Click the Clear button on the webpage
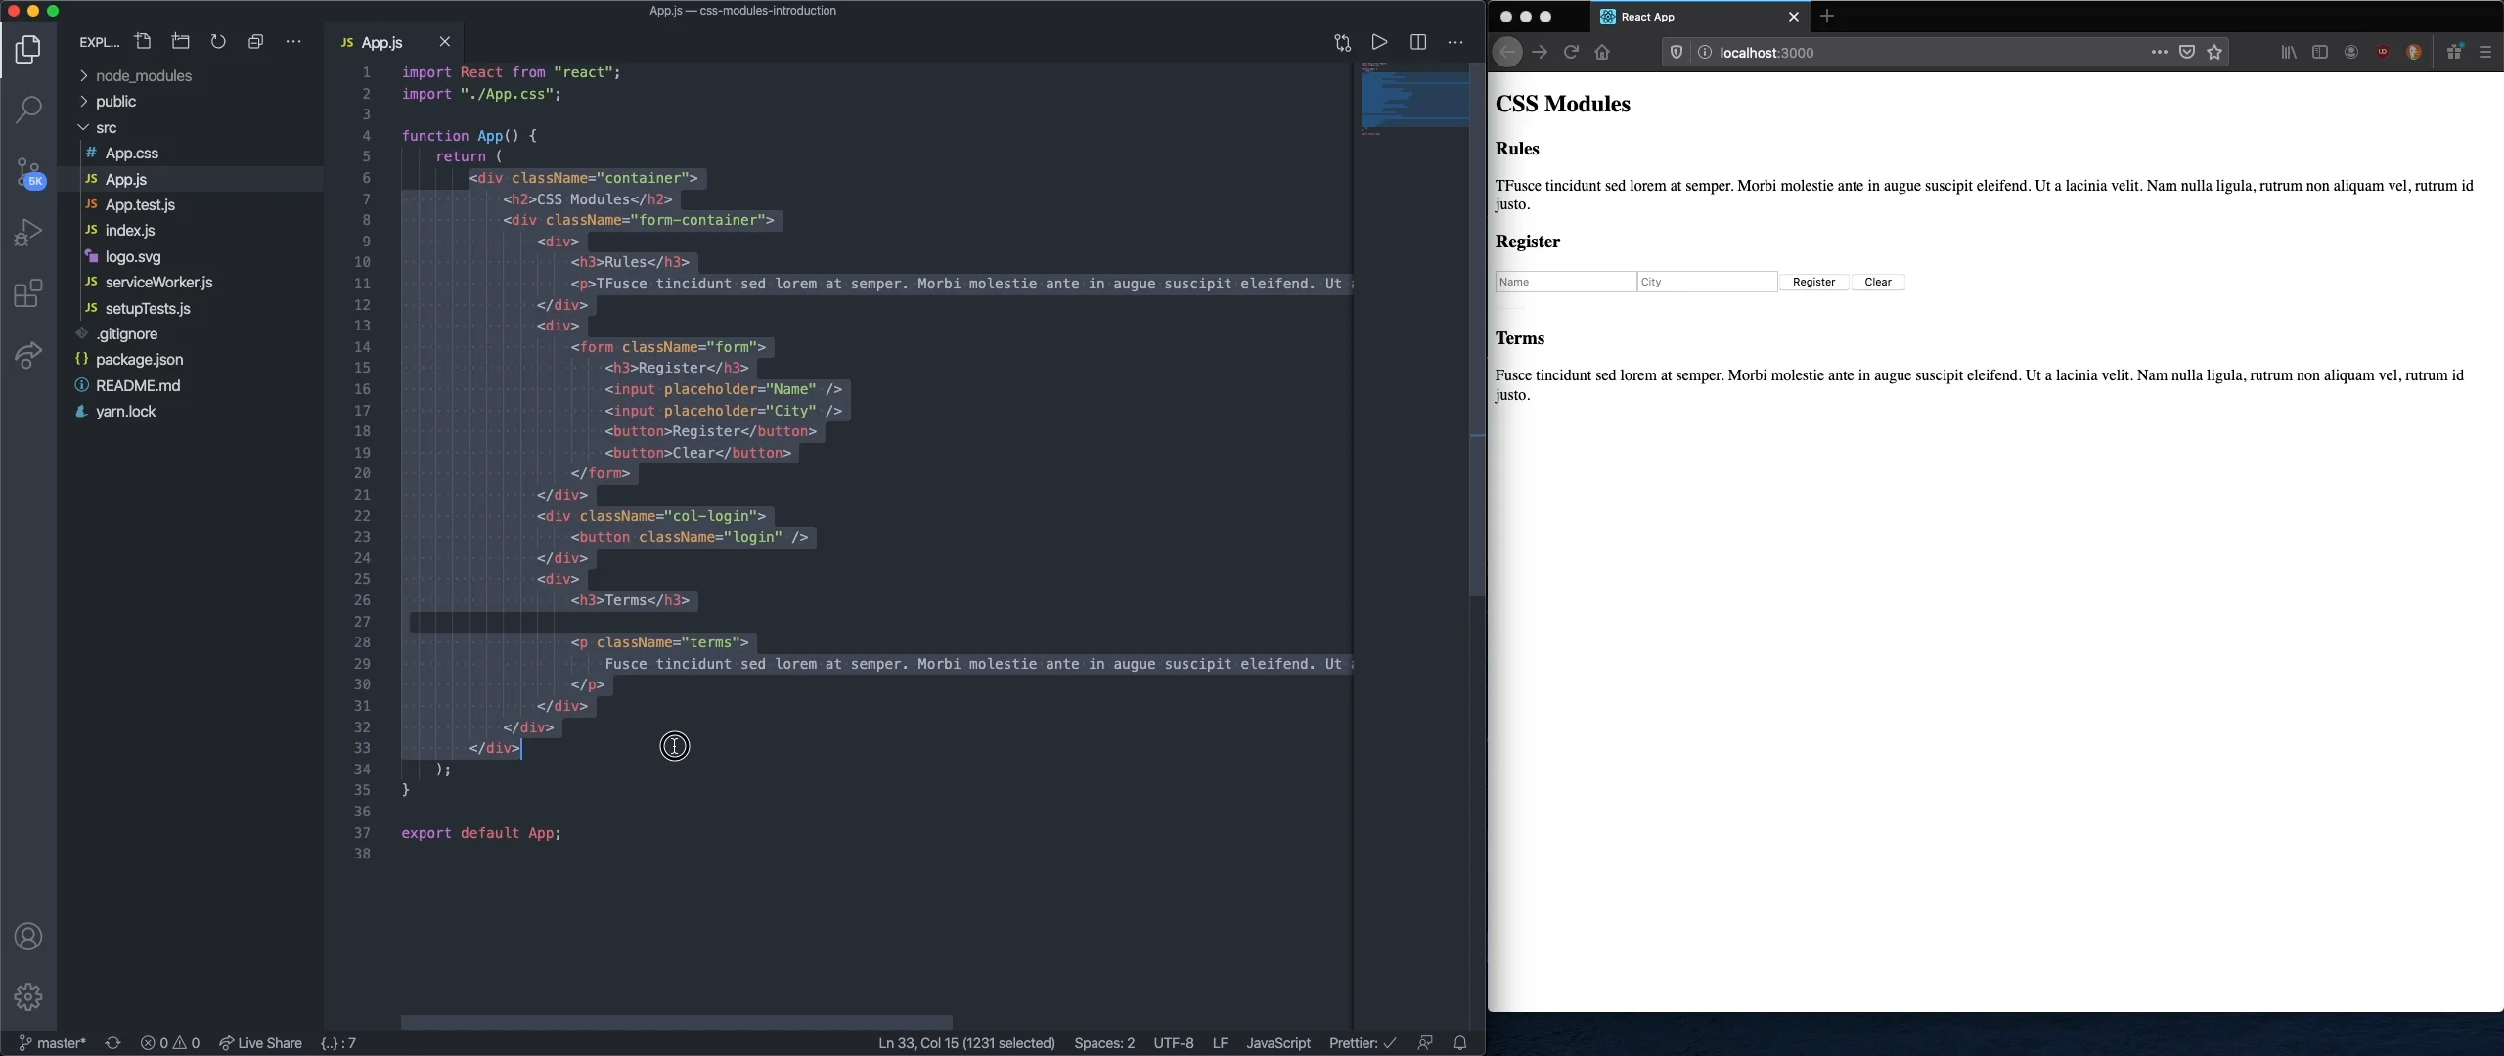The width and height of the screenshot is (2504, 1056). pos(1877,282)
